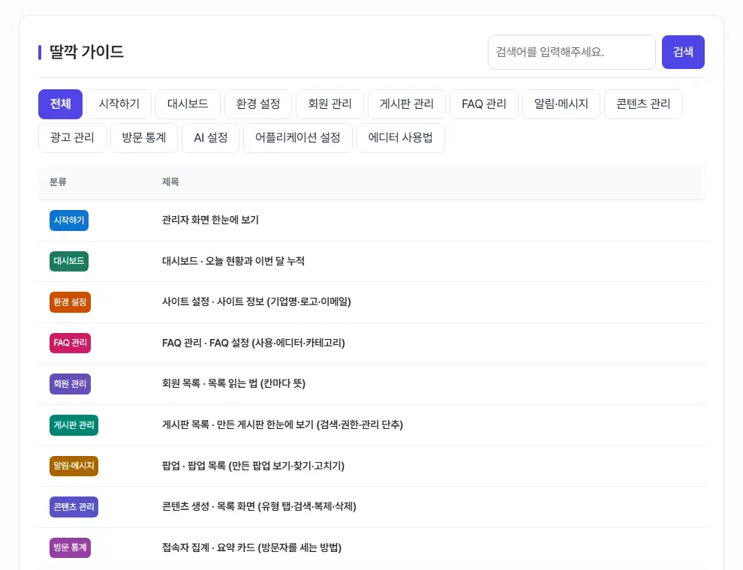This screenshot has width=743, height=570.
Task: Select the 환경 설정 category tab
Action: pyautogui.click(x=258, y=104)
